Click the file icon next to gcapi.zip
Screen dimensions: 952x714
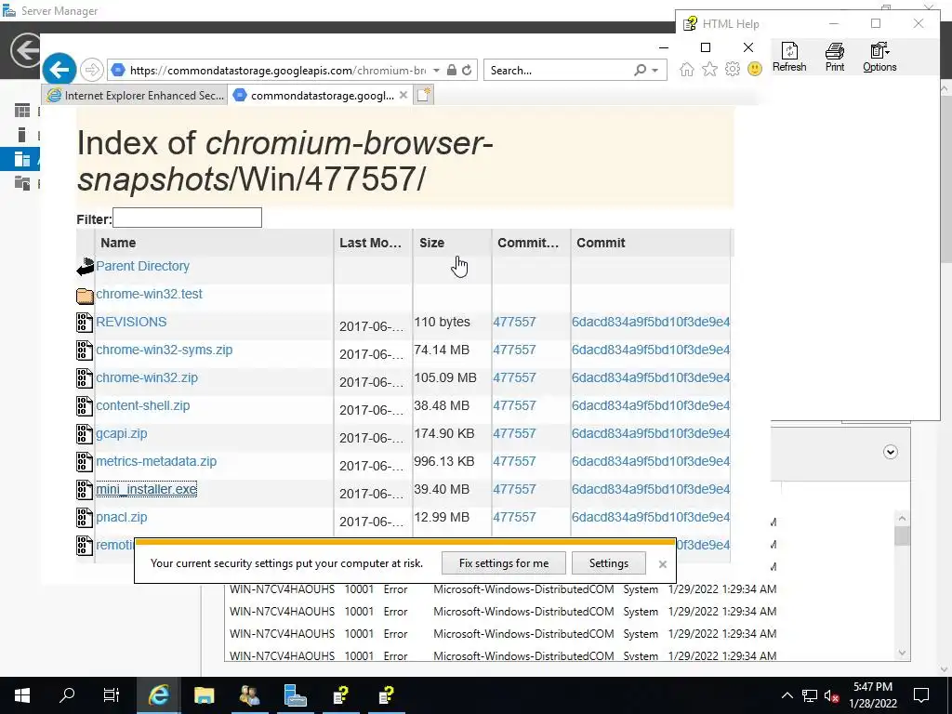(85, 434)
